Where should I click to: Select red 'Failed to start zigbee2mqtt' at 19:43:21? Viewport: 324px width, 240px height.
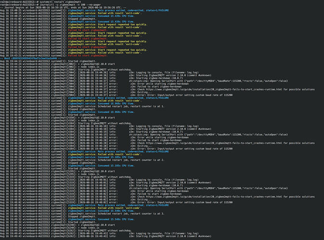88,55
